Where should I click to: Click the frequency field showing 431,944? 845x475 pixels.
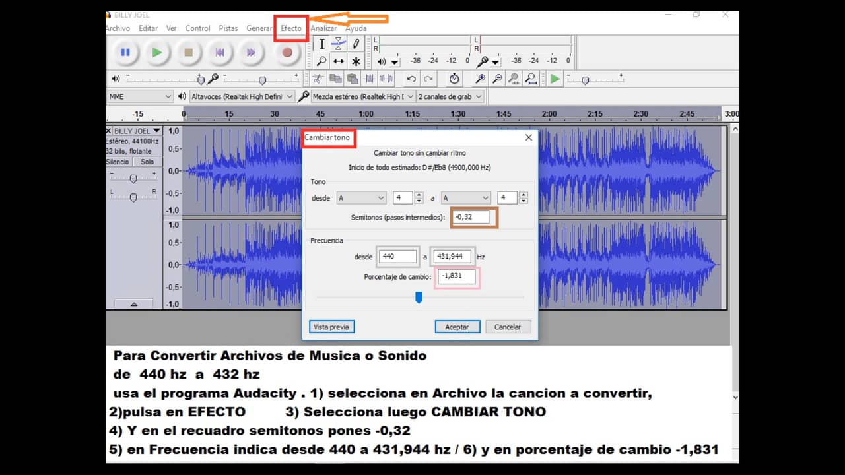tap(453, 257)
